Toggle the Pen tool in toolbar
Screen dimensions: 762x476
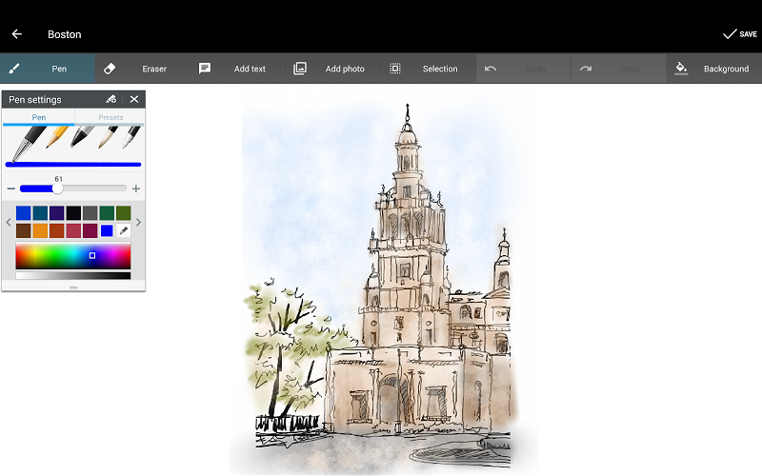tap(48, 69)
